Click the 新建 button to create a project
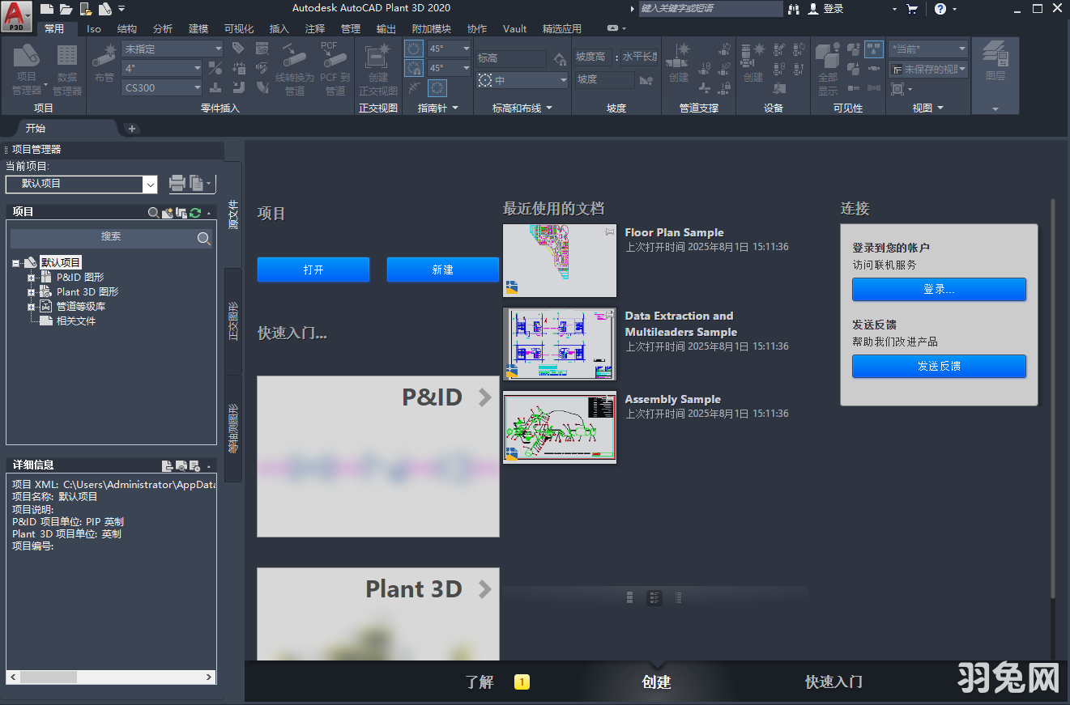 442,270
